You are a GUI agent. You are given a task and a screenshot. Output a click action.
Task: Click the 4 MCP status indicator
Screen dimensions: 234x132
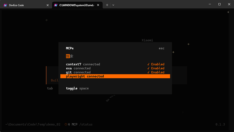tap(71, 125)
